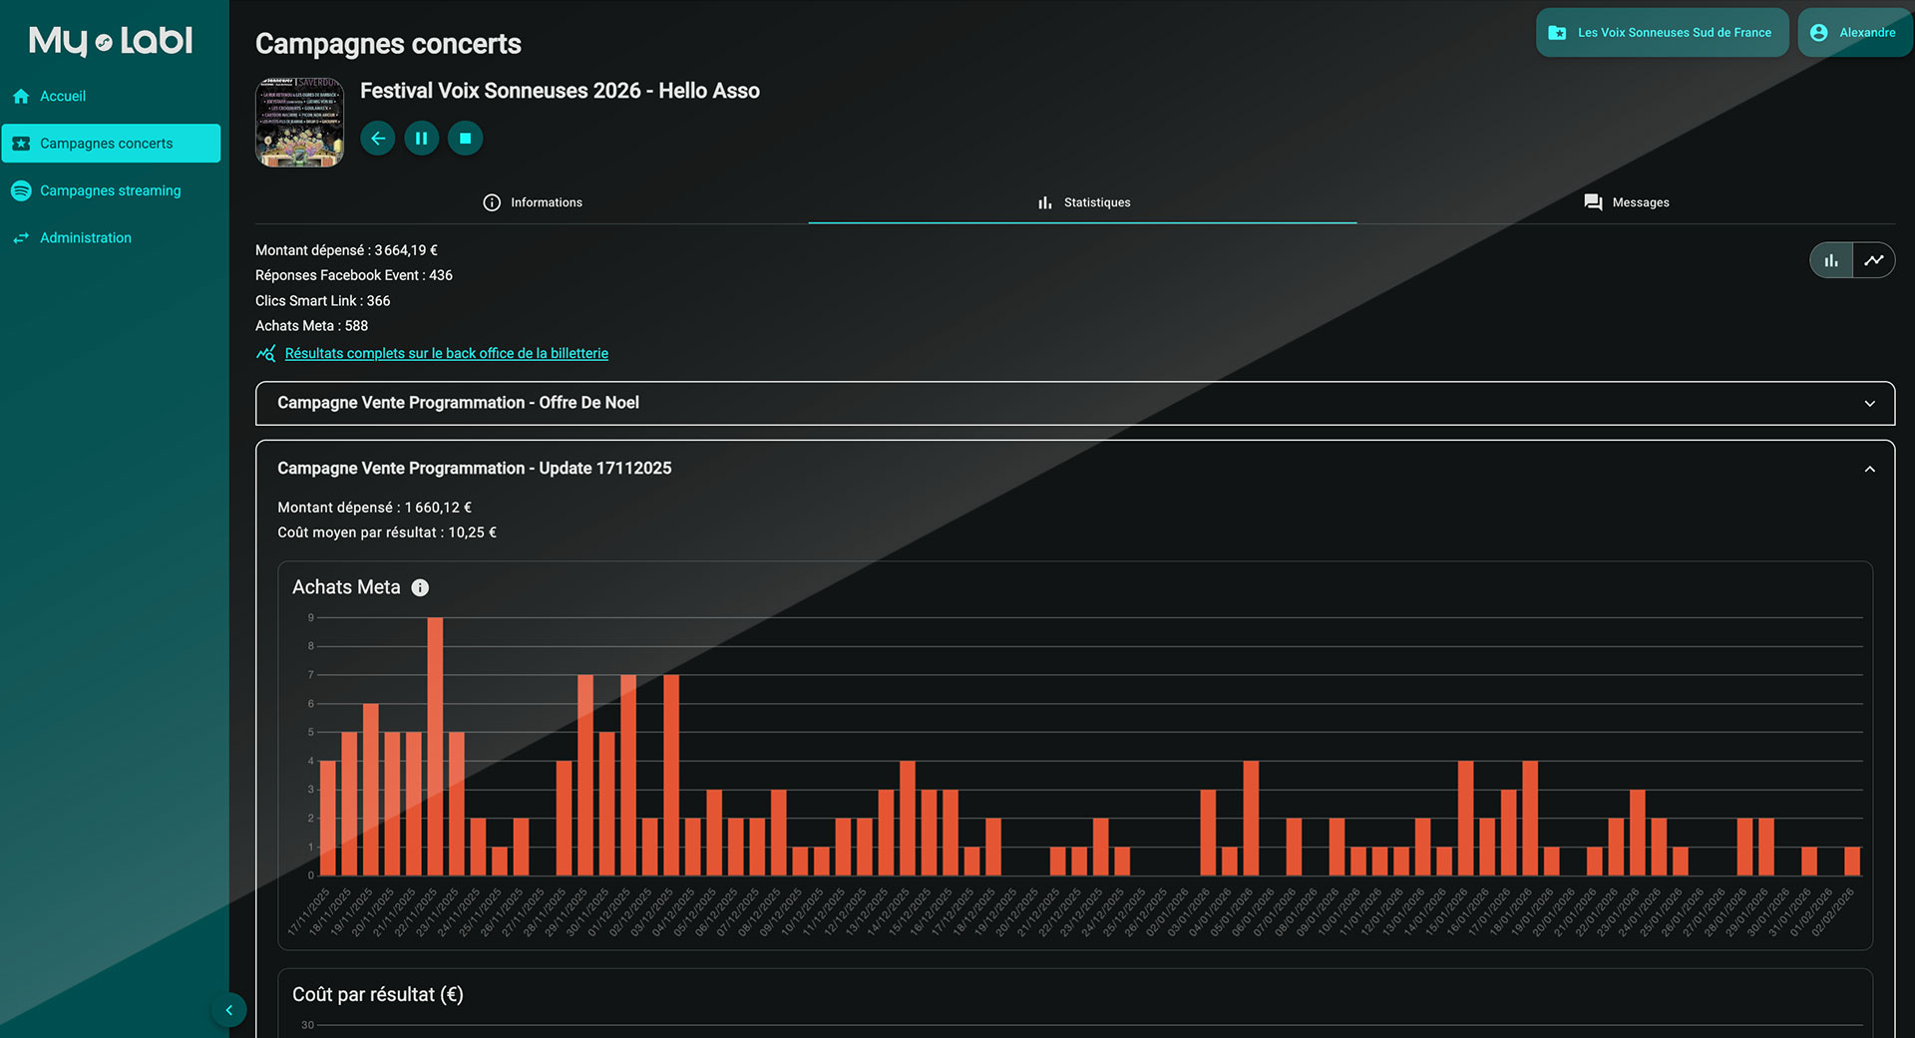1915x1038 pixels.
Task: Switch to the Messages tab
Action: (1626, 202)
